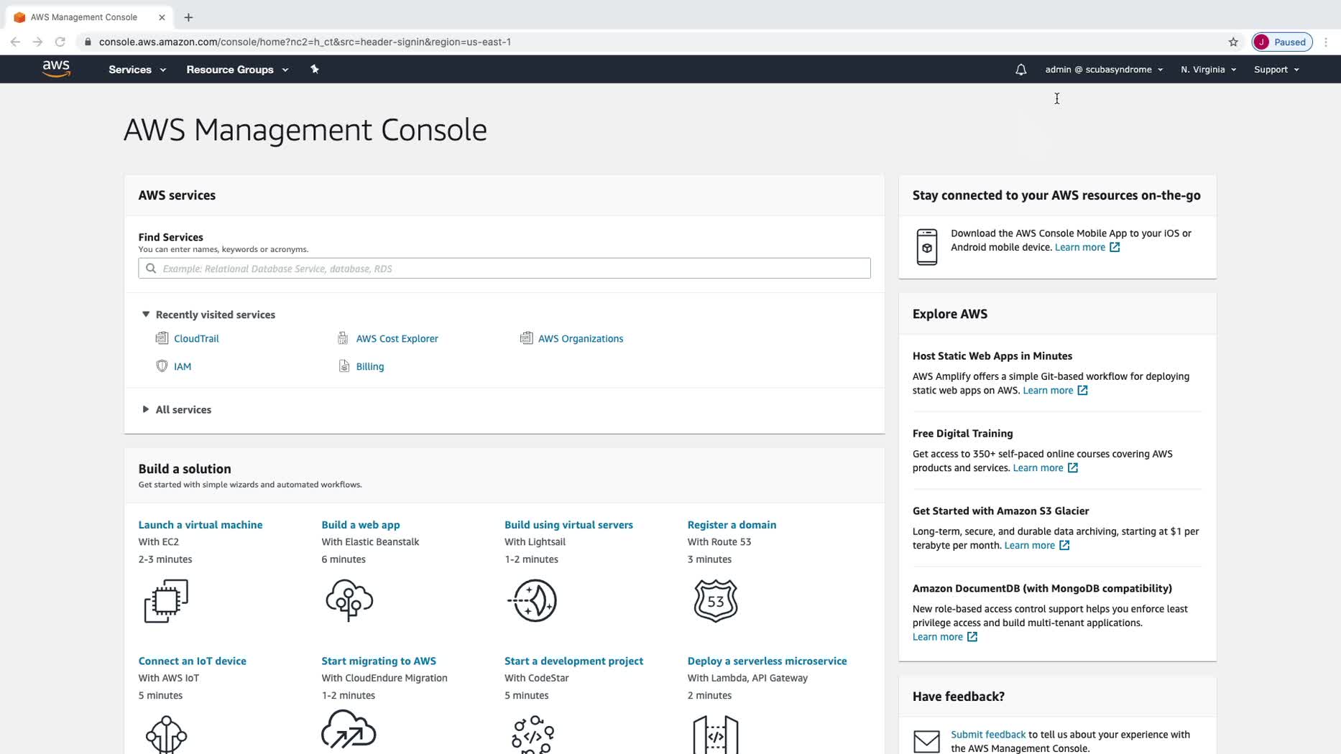Click the IAM shield icon
This screenshot has height=754, width=1341.
tap(162, 366)
